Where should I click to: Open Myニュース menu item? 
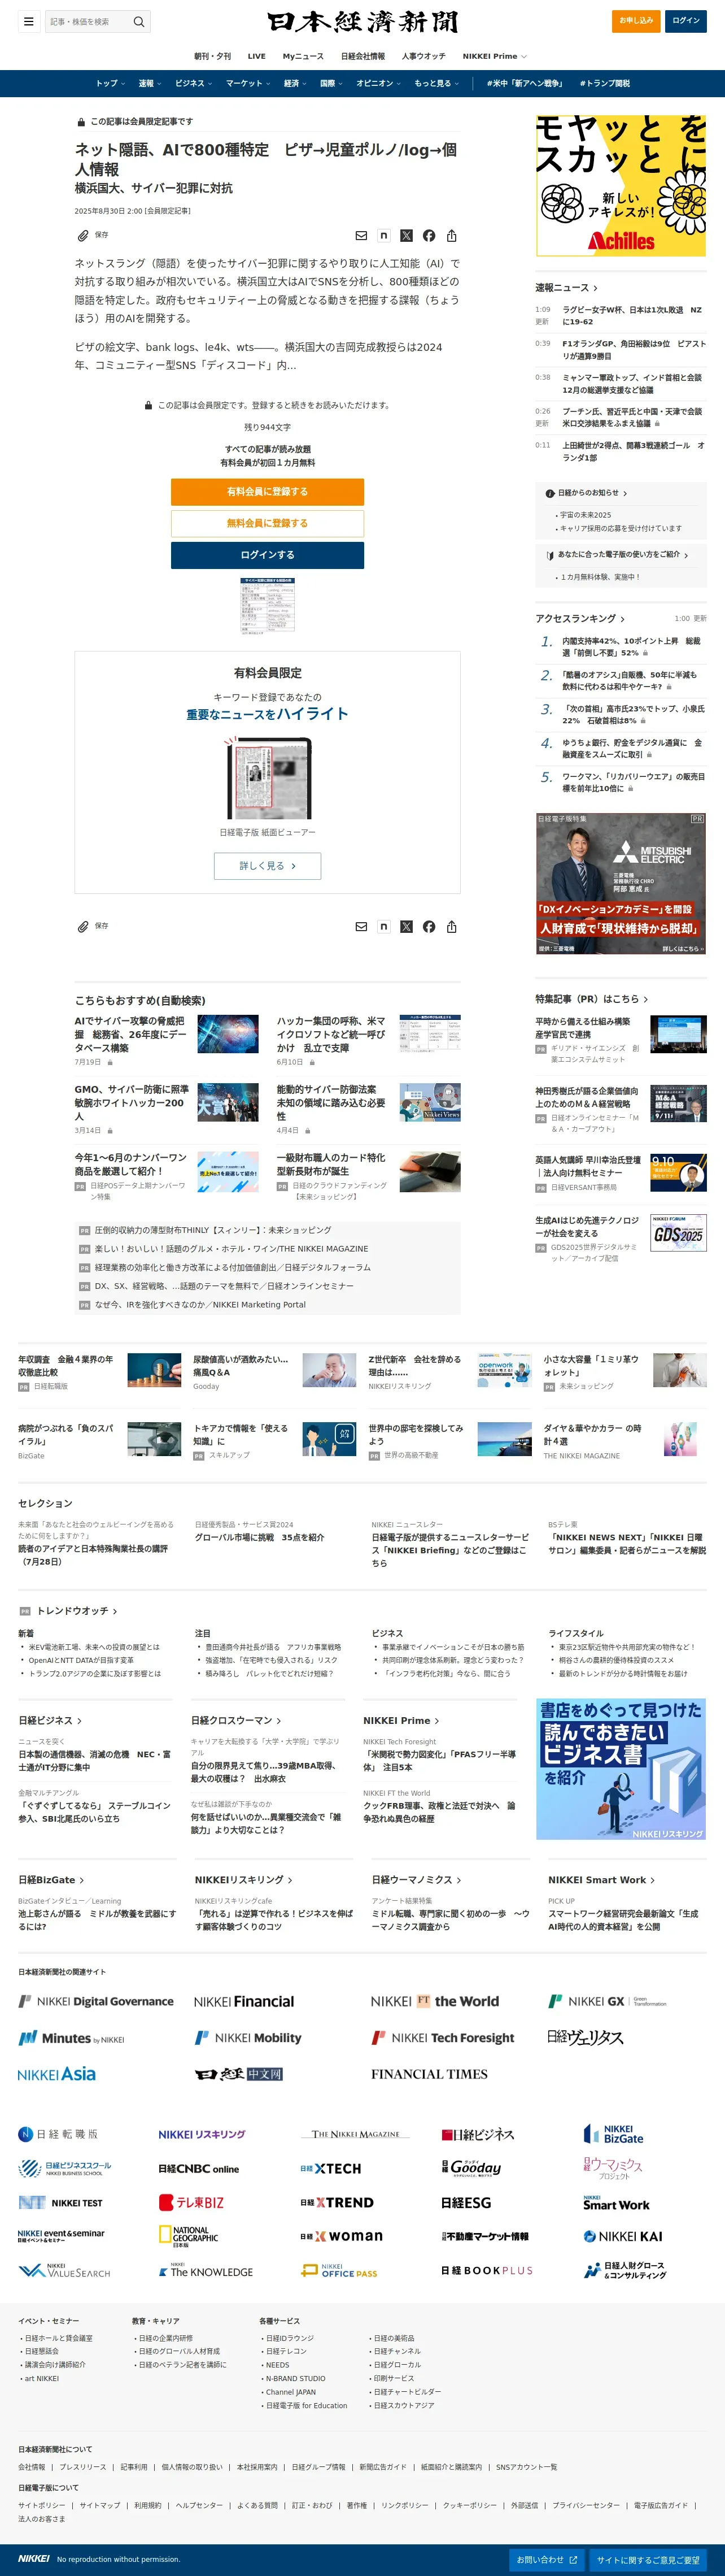(x=303, y=56)
